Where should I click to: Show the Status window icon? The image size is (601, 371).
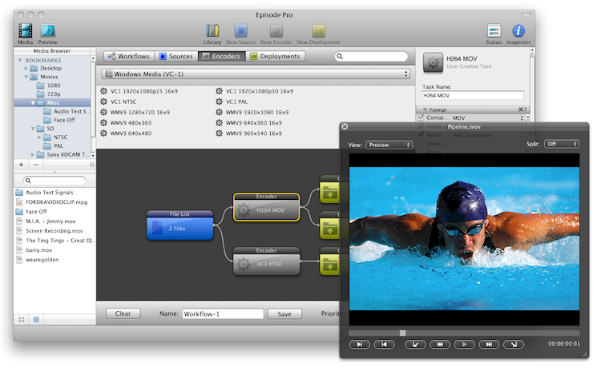click(x=494, y=30)
